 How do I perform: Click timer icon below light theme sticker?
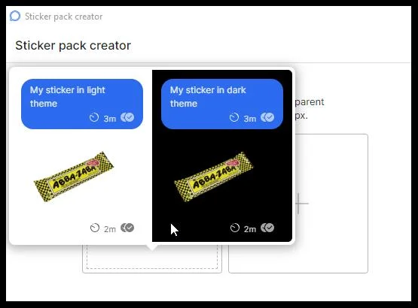coord(95,228)
